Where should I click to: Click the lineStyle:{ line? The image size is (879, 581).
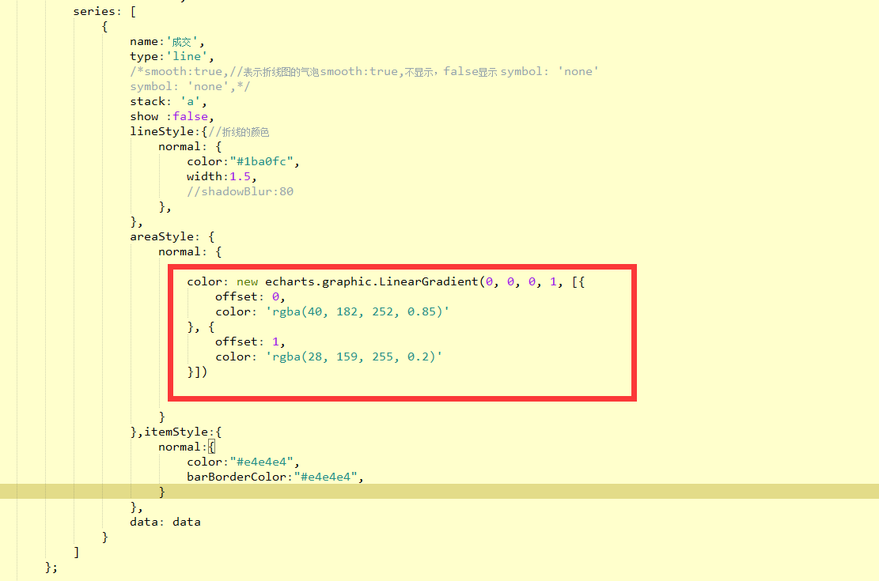(199, 132)
